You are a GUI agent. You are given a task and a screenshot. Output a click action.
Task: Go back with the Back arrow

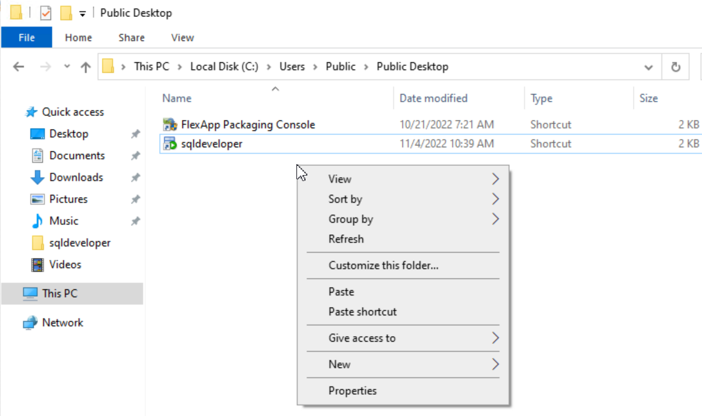point(18,67)
